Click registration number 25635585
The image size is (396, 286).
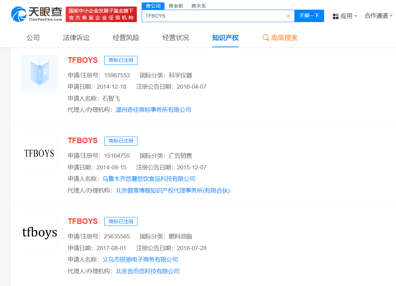click(x=117, y=237)
